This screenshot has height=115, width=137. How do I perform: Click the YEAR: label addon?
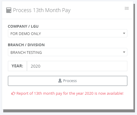tap(18, 66)
